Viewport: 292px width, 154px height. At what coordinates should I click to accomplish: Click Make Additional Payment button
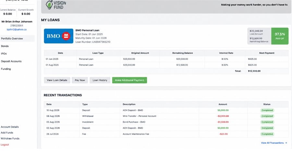[x=129, y=80]
